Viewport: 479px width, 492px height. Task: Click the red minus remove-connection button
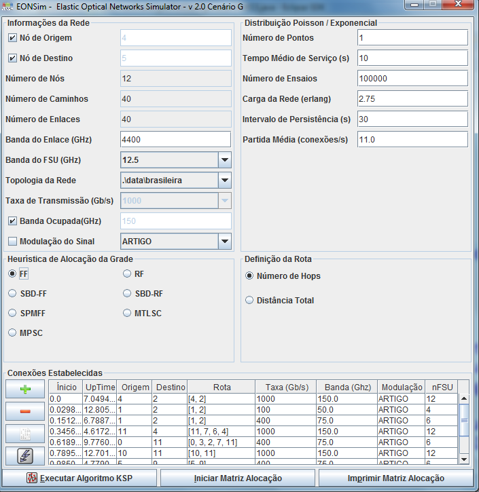25,411
